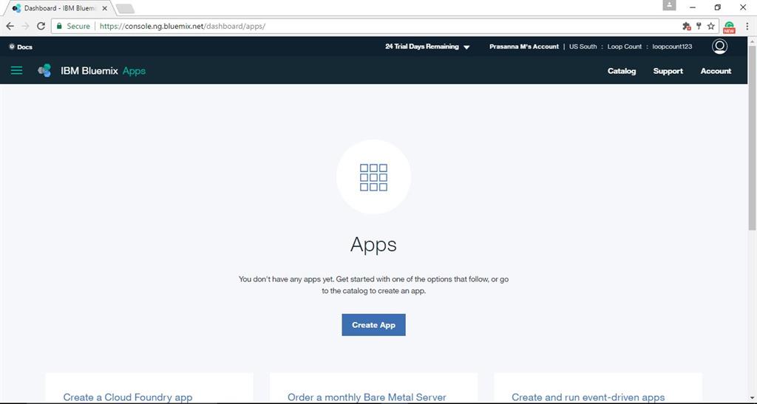Image resolution: width=757 pixels, height=404 pixels.
Task: Open the Docs link
Action: (21, 47)
